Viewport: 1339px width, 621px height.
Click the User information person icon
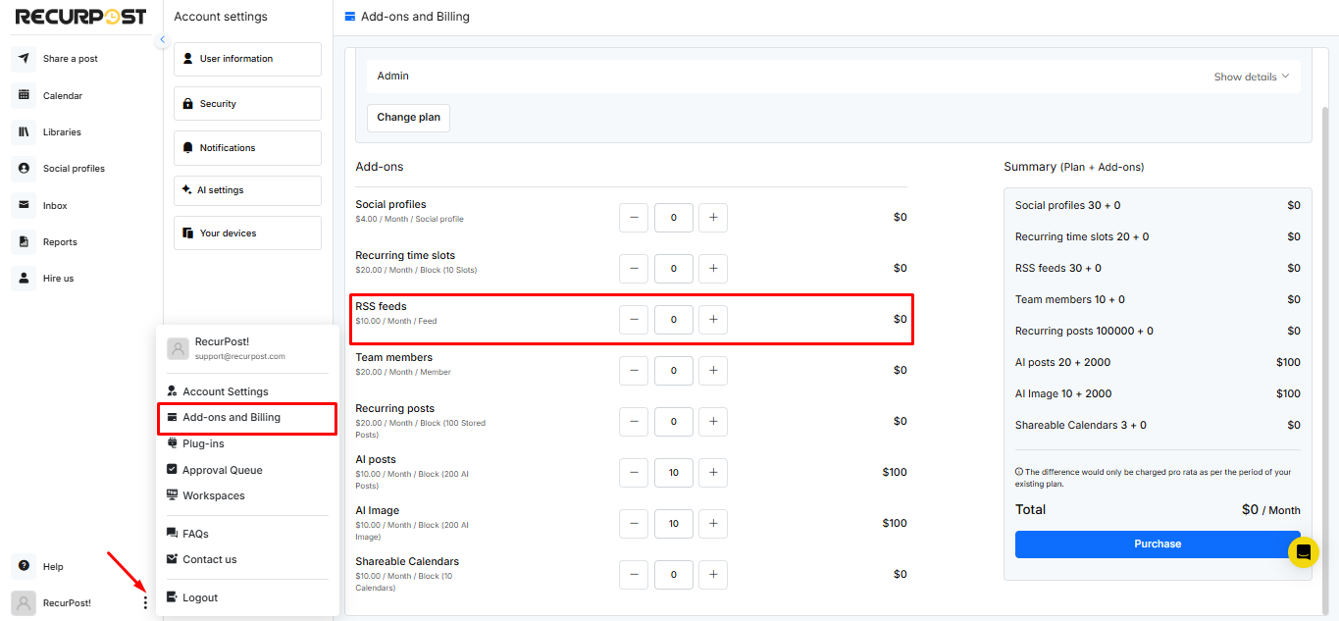pos(188,59)
